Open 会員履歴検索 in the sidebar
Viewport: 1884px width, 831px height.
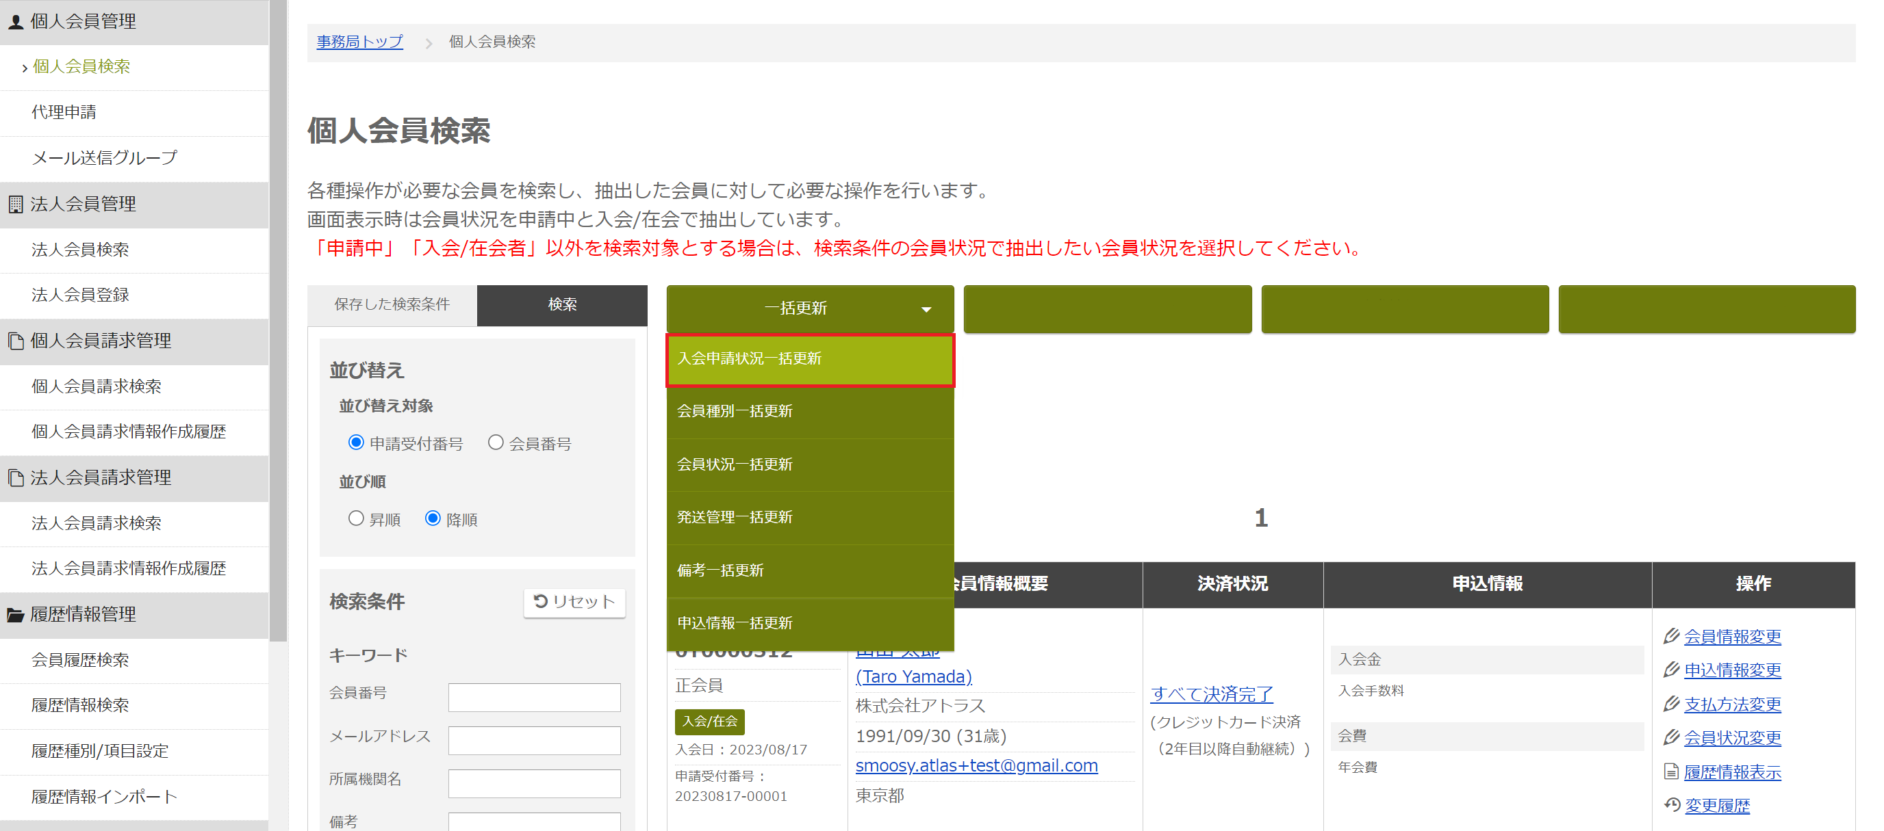(81, 660)
